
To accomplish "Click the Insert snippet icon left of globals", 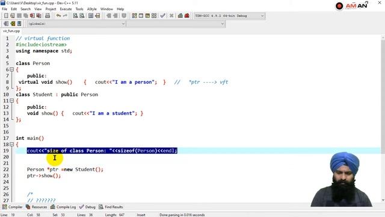I will [x=6, y=24].
